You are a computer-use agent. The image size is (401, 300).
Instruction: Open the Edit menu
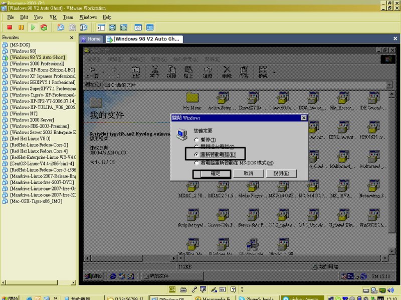point(24,17)
